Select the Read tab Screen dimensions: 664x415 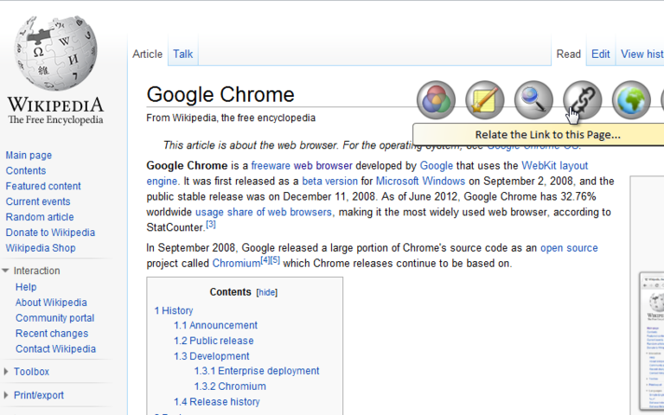pos(568,54)
